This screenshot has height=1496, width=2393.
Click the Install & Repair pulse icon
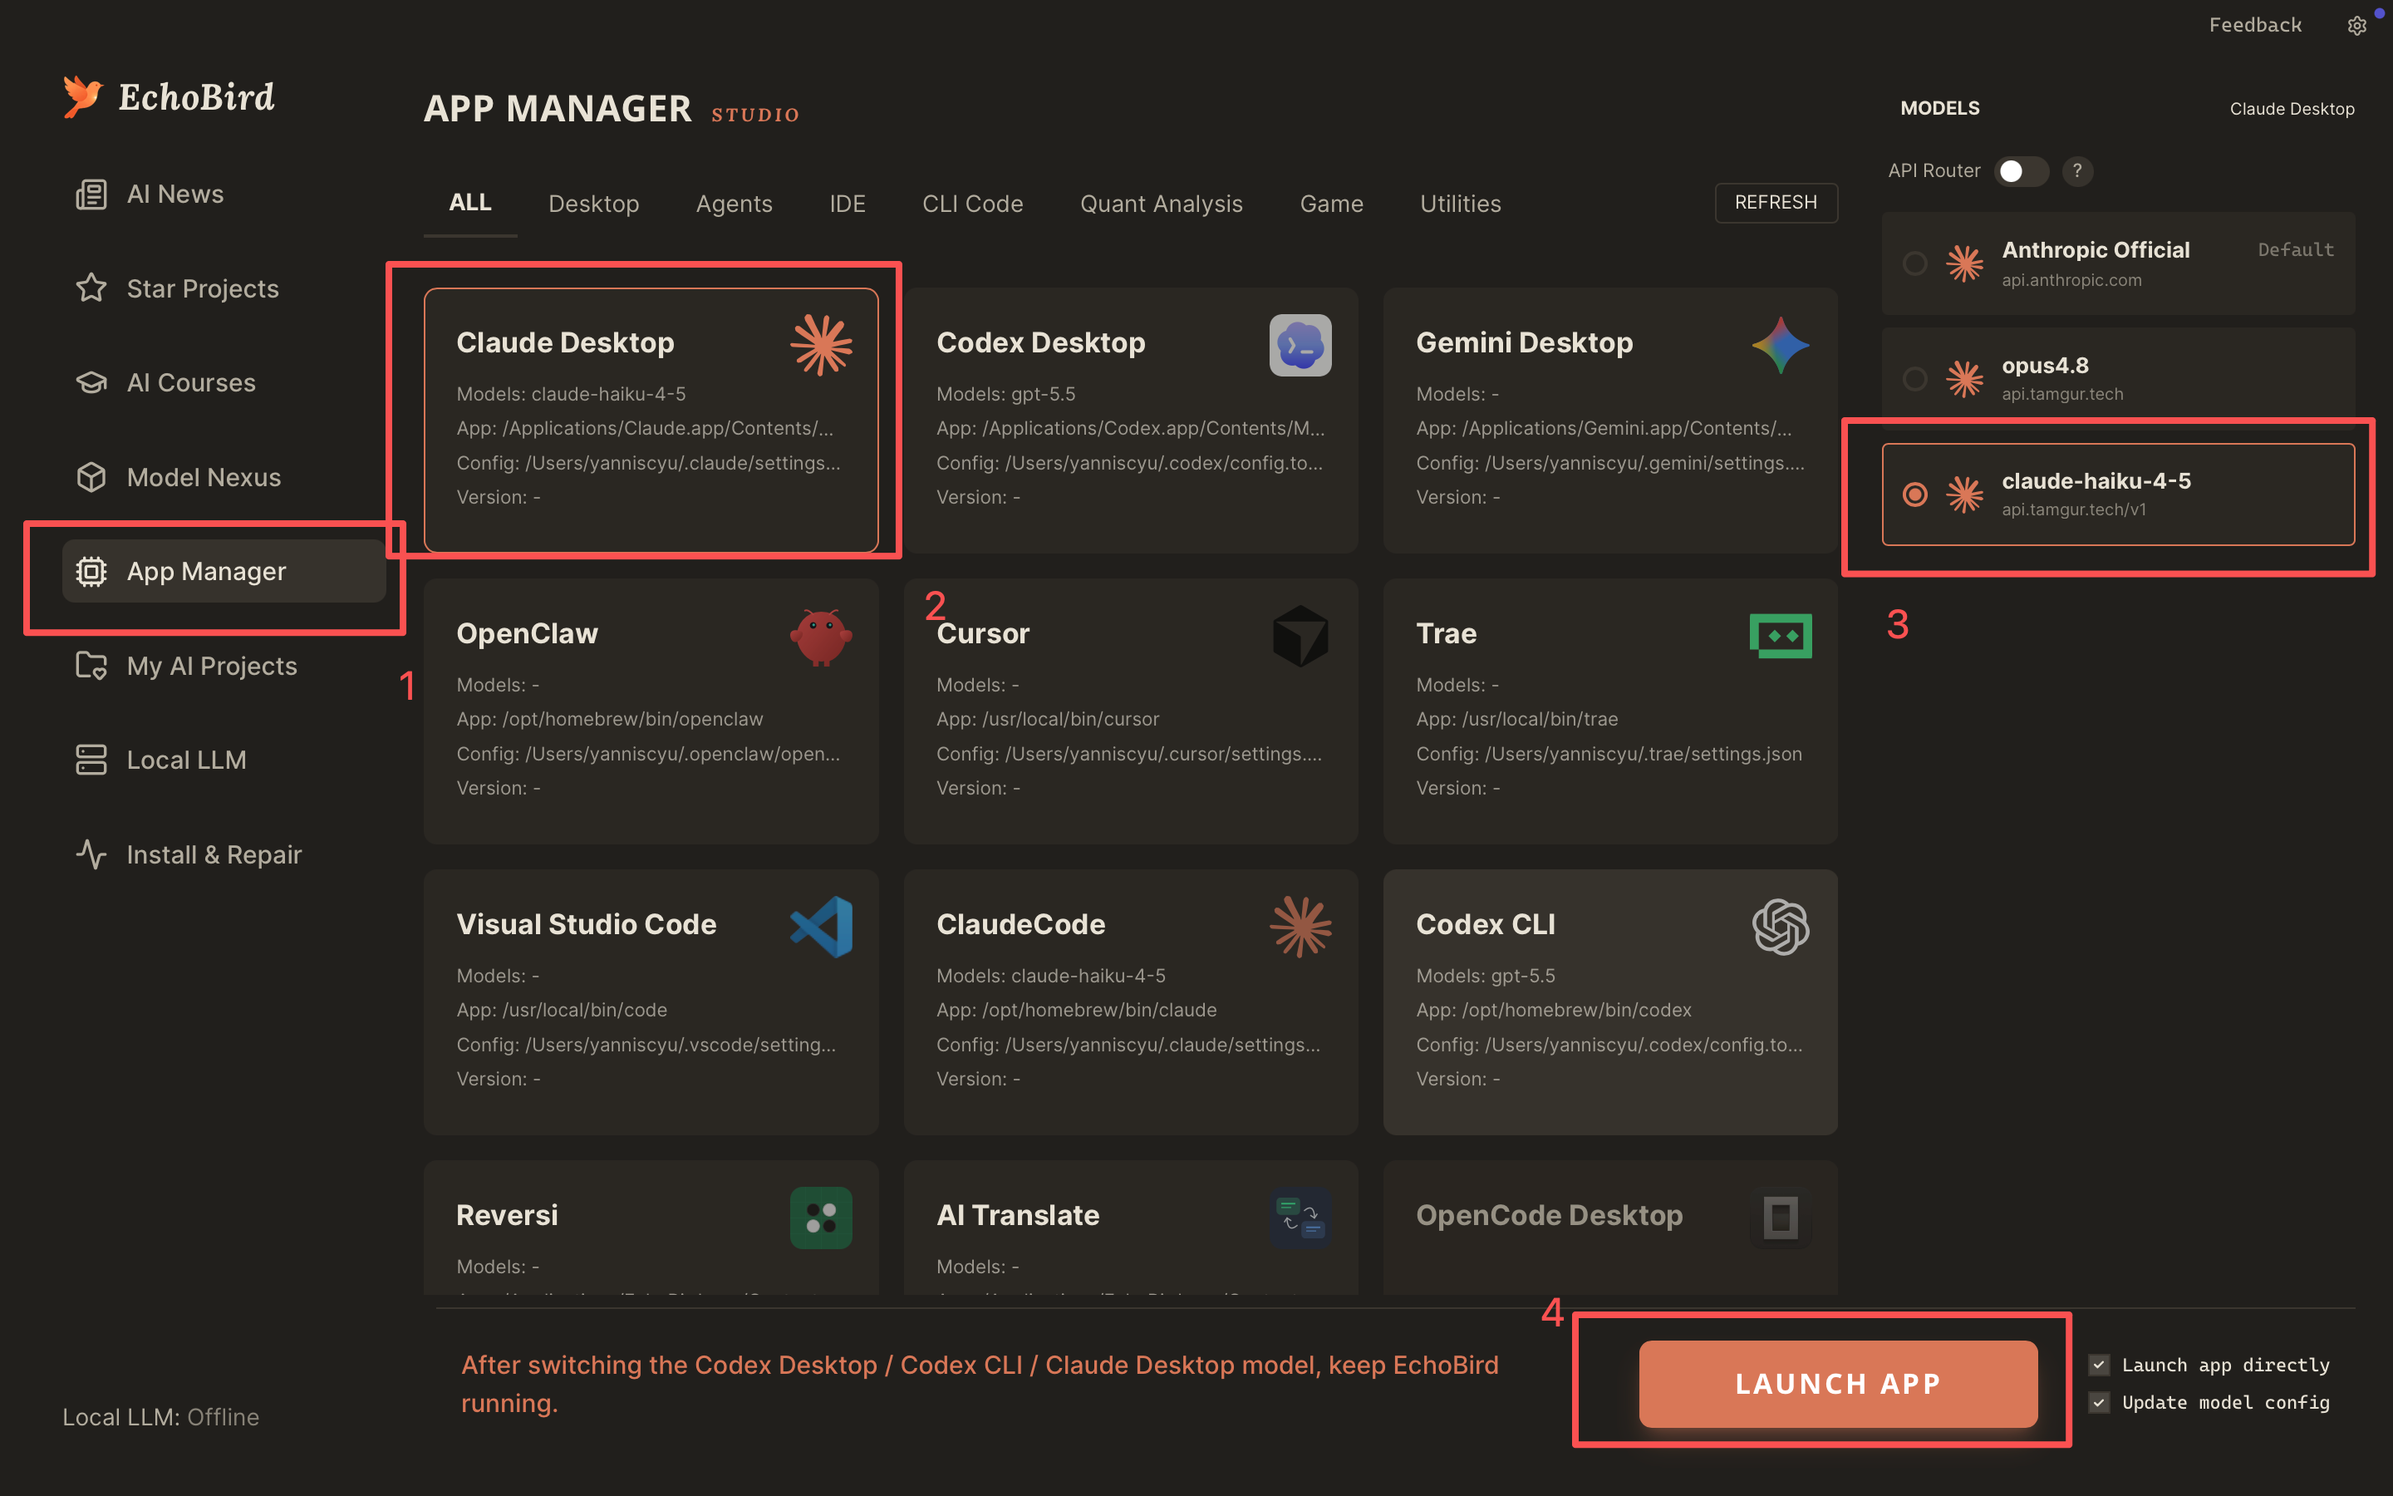click(x=91, y=854)
